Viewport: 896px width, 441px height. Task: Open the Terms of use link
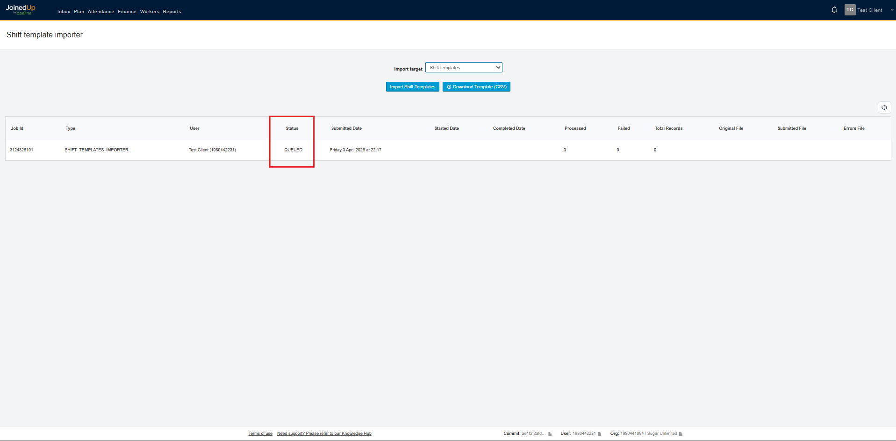(x=260, y=434)
